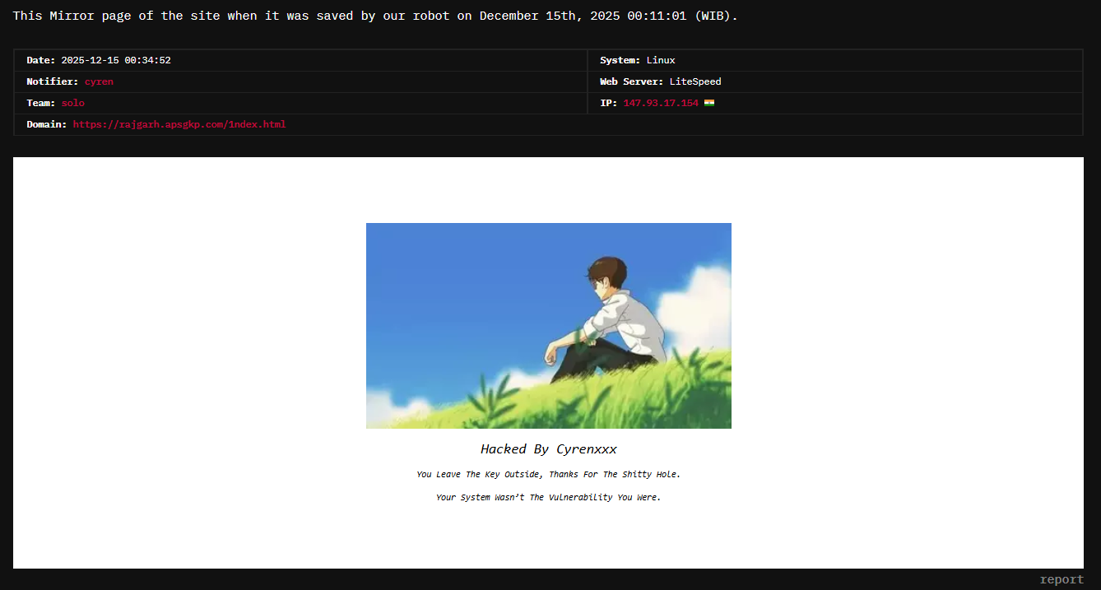Click the "LiteSpeed" web server value
The height and width of the screenshot is (590, 1101).
695,81
